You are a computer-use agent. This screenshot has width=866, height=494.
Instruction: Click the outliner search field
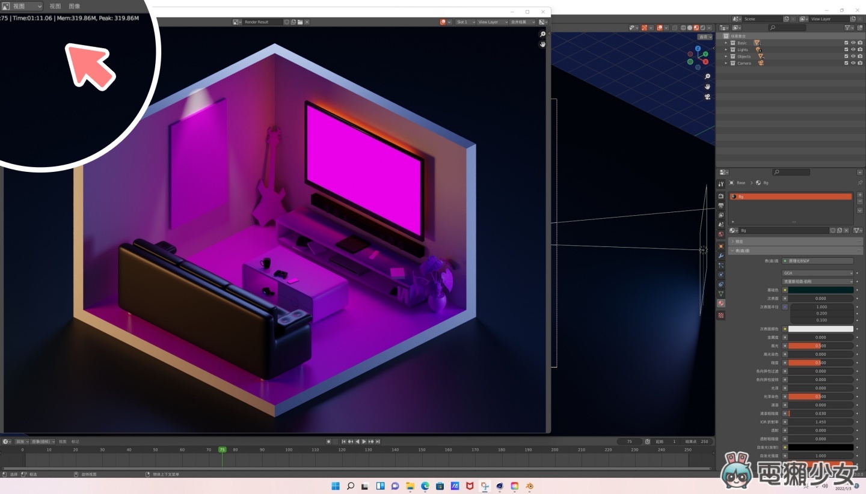pyautogui.click(x=788, y=28)
